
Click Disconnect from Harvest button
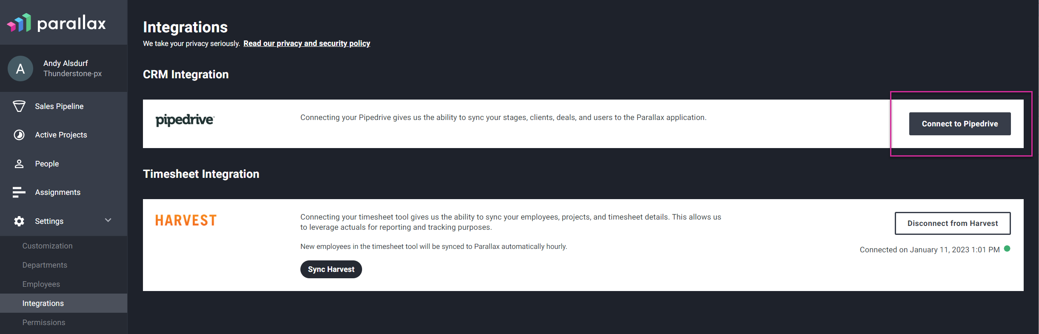(x=953, y=223)
